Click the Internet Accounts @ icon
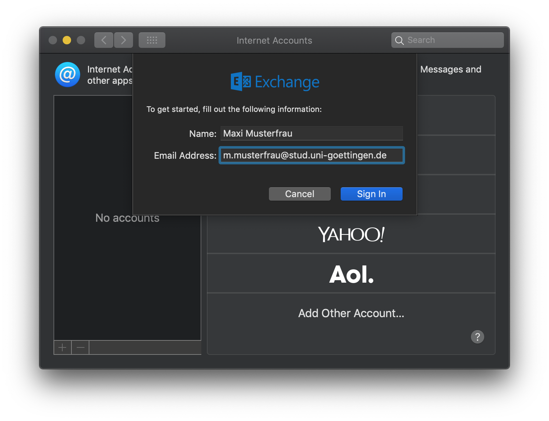Viewport: 549px width, 421px height. pos(68,75)
